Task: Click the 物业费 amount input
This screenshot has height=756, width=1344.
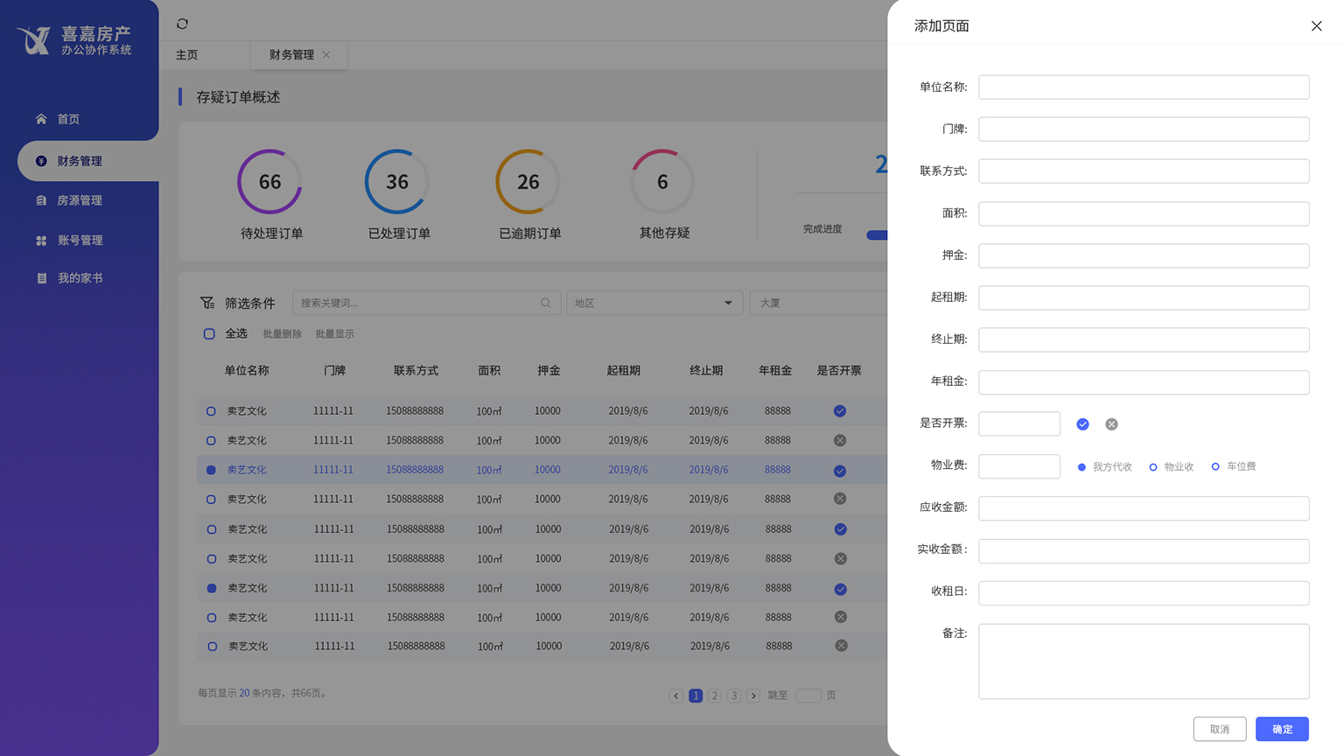Action: [x=1019, y=466]
